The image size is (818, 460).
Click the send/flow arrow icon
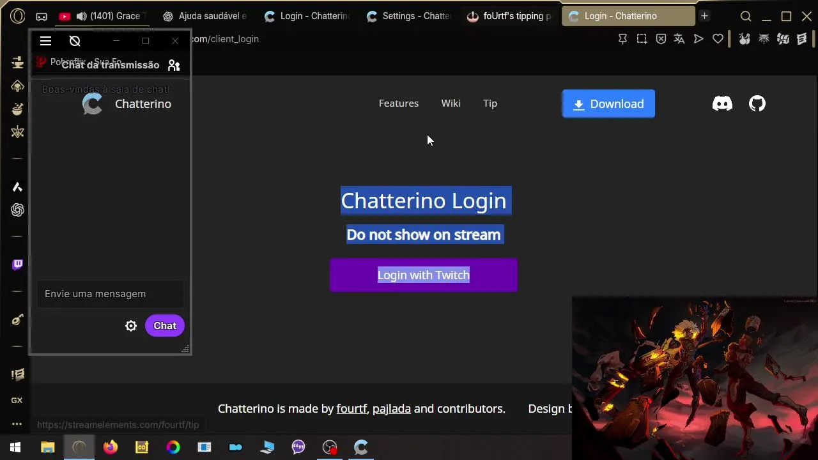698,39
